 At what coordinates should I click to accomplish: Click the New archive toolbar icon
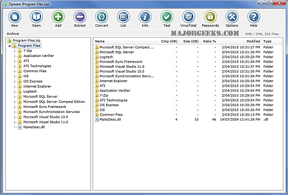[15, 17]
